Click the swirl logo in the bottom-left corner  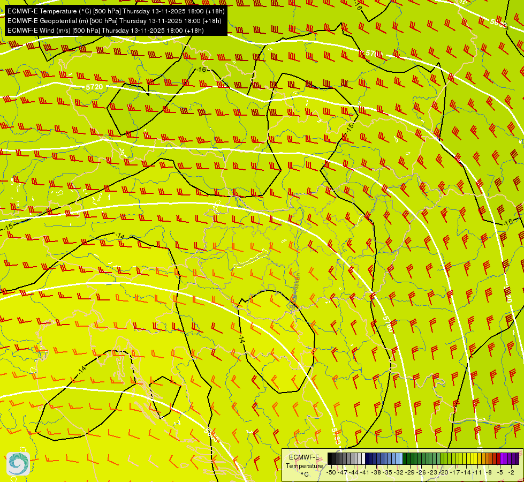point(18,464)
